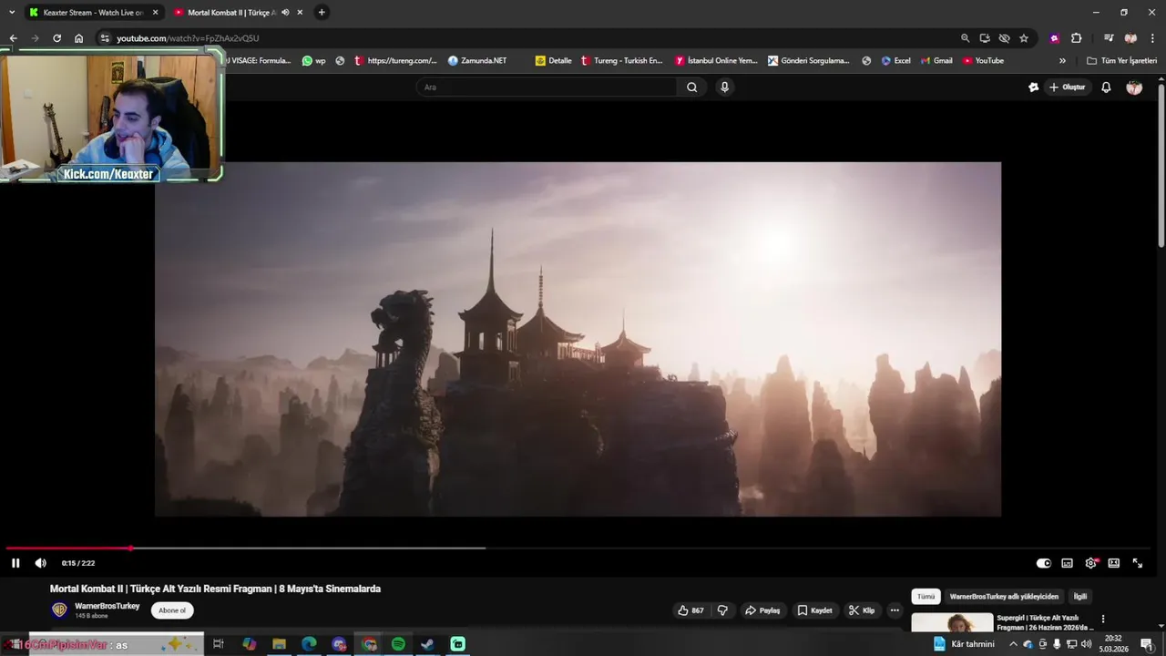Screen dimensions: 1166x656
Task: Open YouTube notifications bell
Action: click(1106, 87)
